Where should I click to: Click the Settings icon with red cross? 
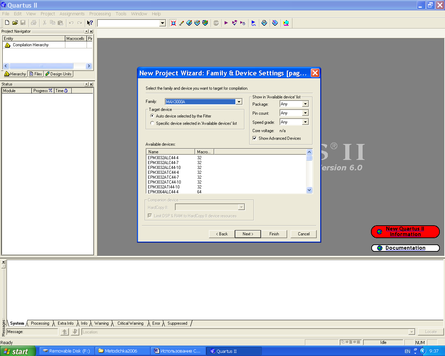pyautogui.click(x=173, y=23)
